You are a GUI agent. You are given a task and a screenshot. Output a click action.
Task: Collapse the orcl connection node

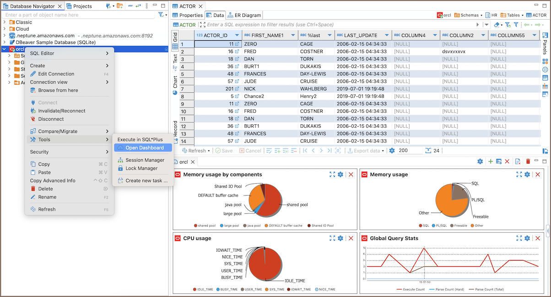(x=5, y=49)
